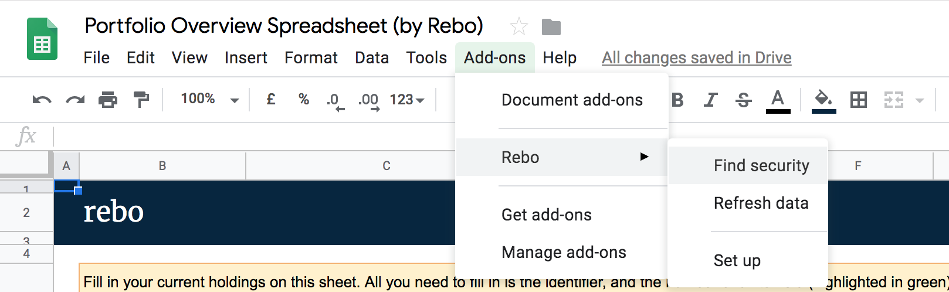The height and width of the screenshot is (292, 949).
Task: Open the Tools menu
Action: 426,57
